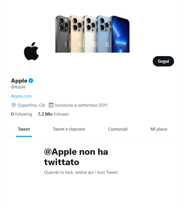
Task: Open the 7,3 Mln follower list
Action: pos(53,114)
